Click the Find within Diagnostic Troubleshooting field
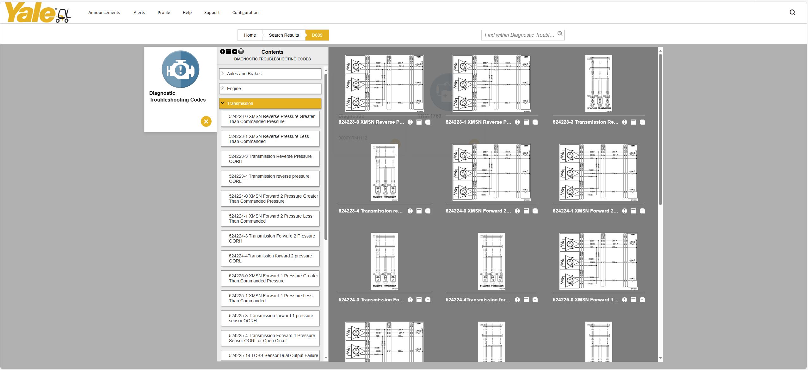This screenshot has width=808, height=370. (519, 35)
